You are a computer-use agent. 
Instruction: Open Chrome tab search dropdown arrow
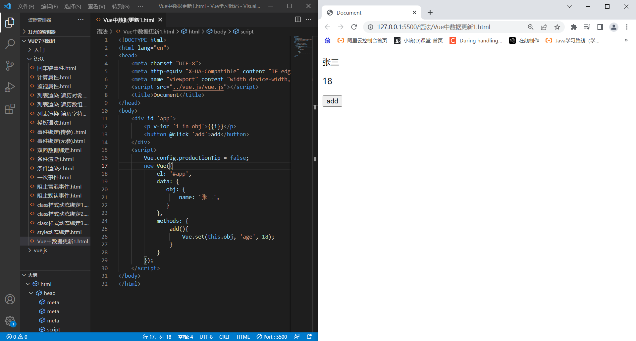pos(569,6)
